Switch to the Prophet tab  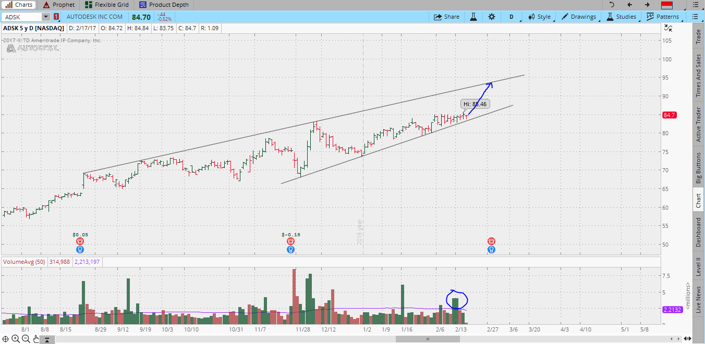coord(59,5)
